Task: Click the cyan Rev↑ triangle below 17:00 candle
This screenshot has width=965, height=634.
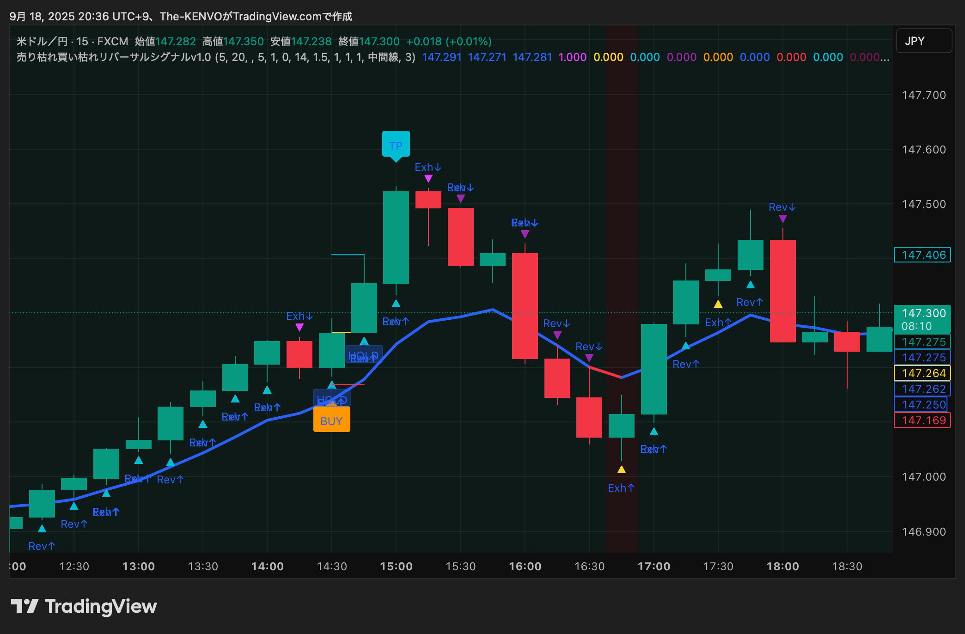Action: coord(654,432)
